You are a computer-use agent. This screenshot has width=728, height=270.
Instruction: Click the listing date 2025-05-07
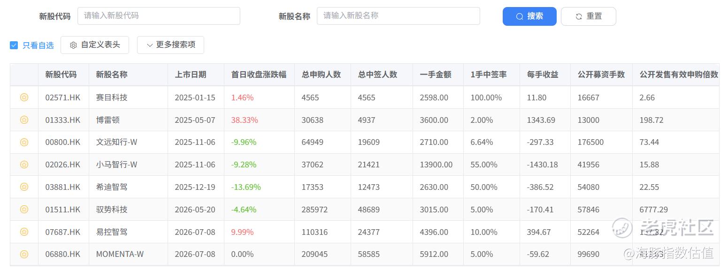point(195,120)
